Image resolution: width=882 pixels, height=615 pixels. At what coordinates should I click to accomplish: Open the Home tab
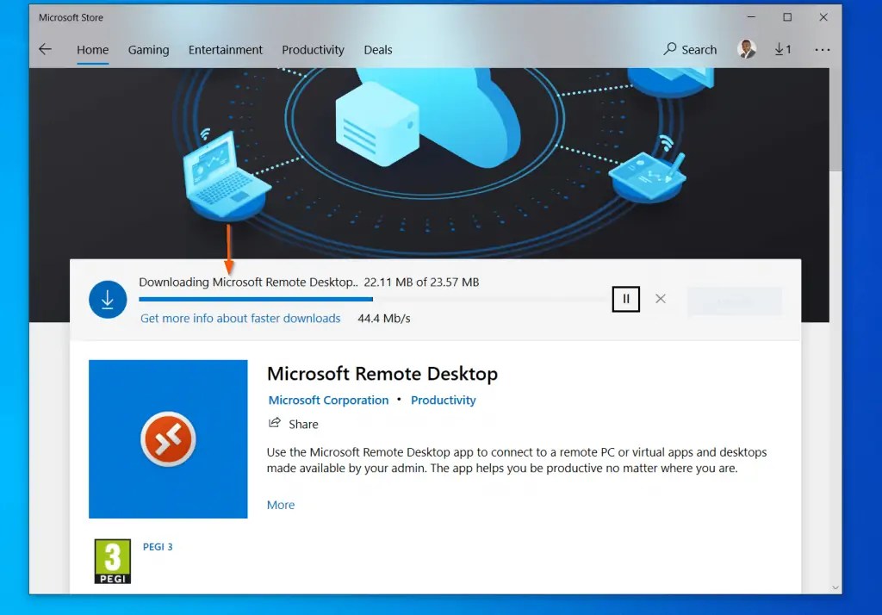point(93,50)
